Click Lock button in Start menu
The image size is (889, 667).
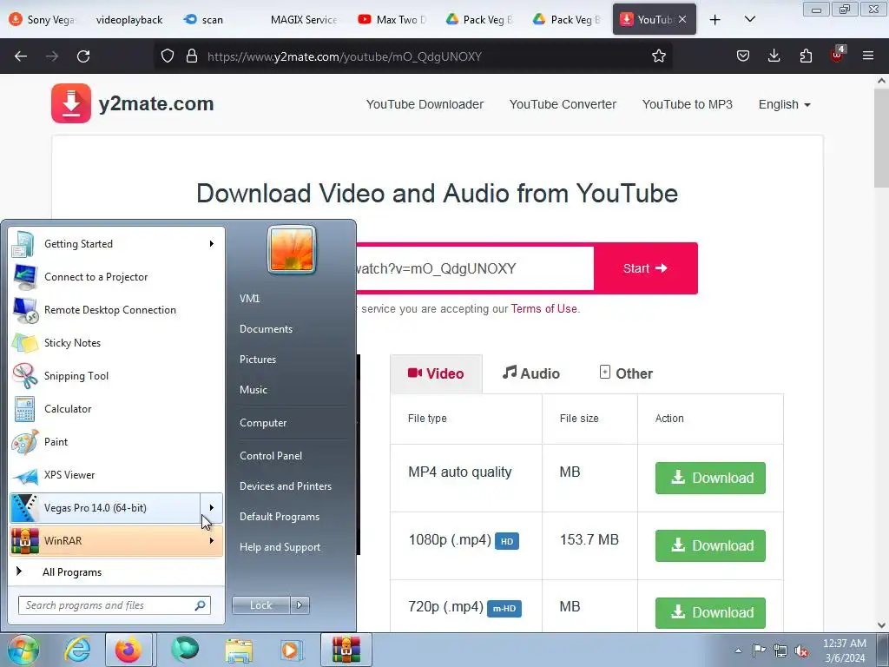tap(261, 605)
